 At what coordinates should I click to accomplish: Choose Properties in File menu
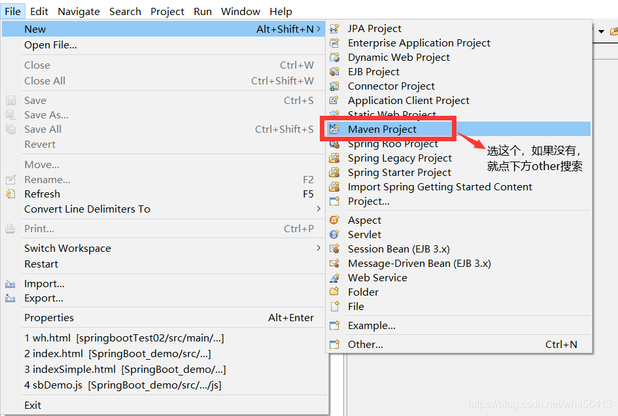pyautogui.click(x=163, y=317)
